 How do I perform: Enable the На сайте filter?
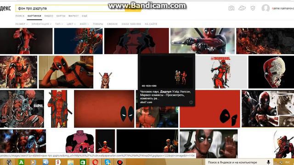151,24
